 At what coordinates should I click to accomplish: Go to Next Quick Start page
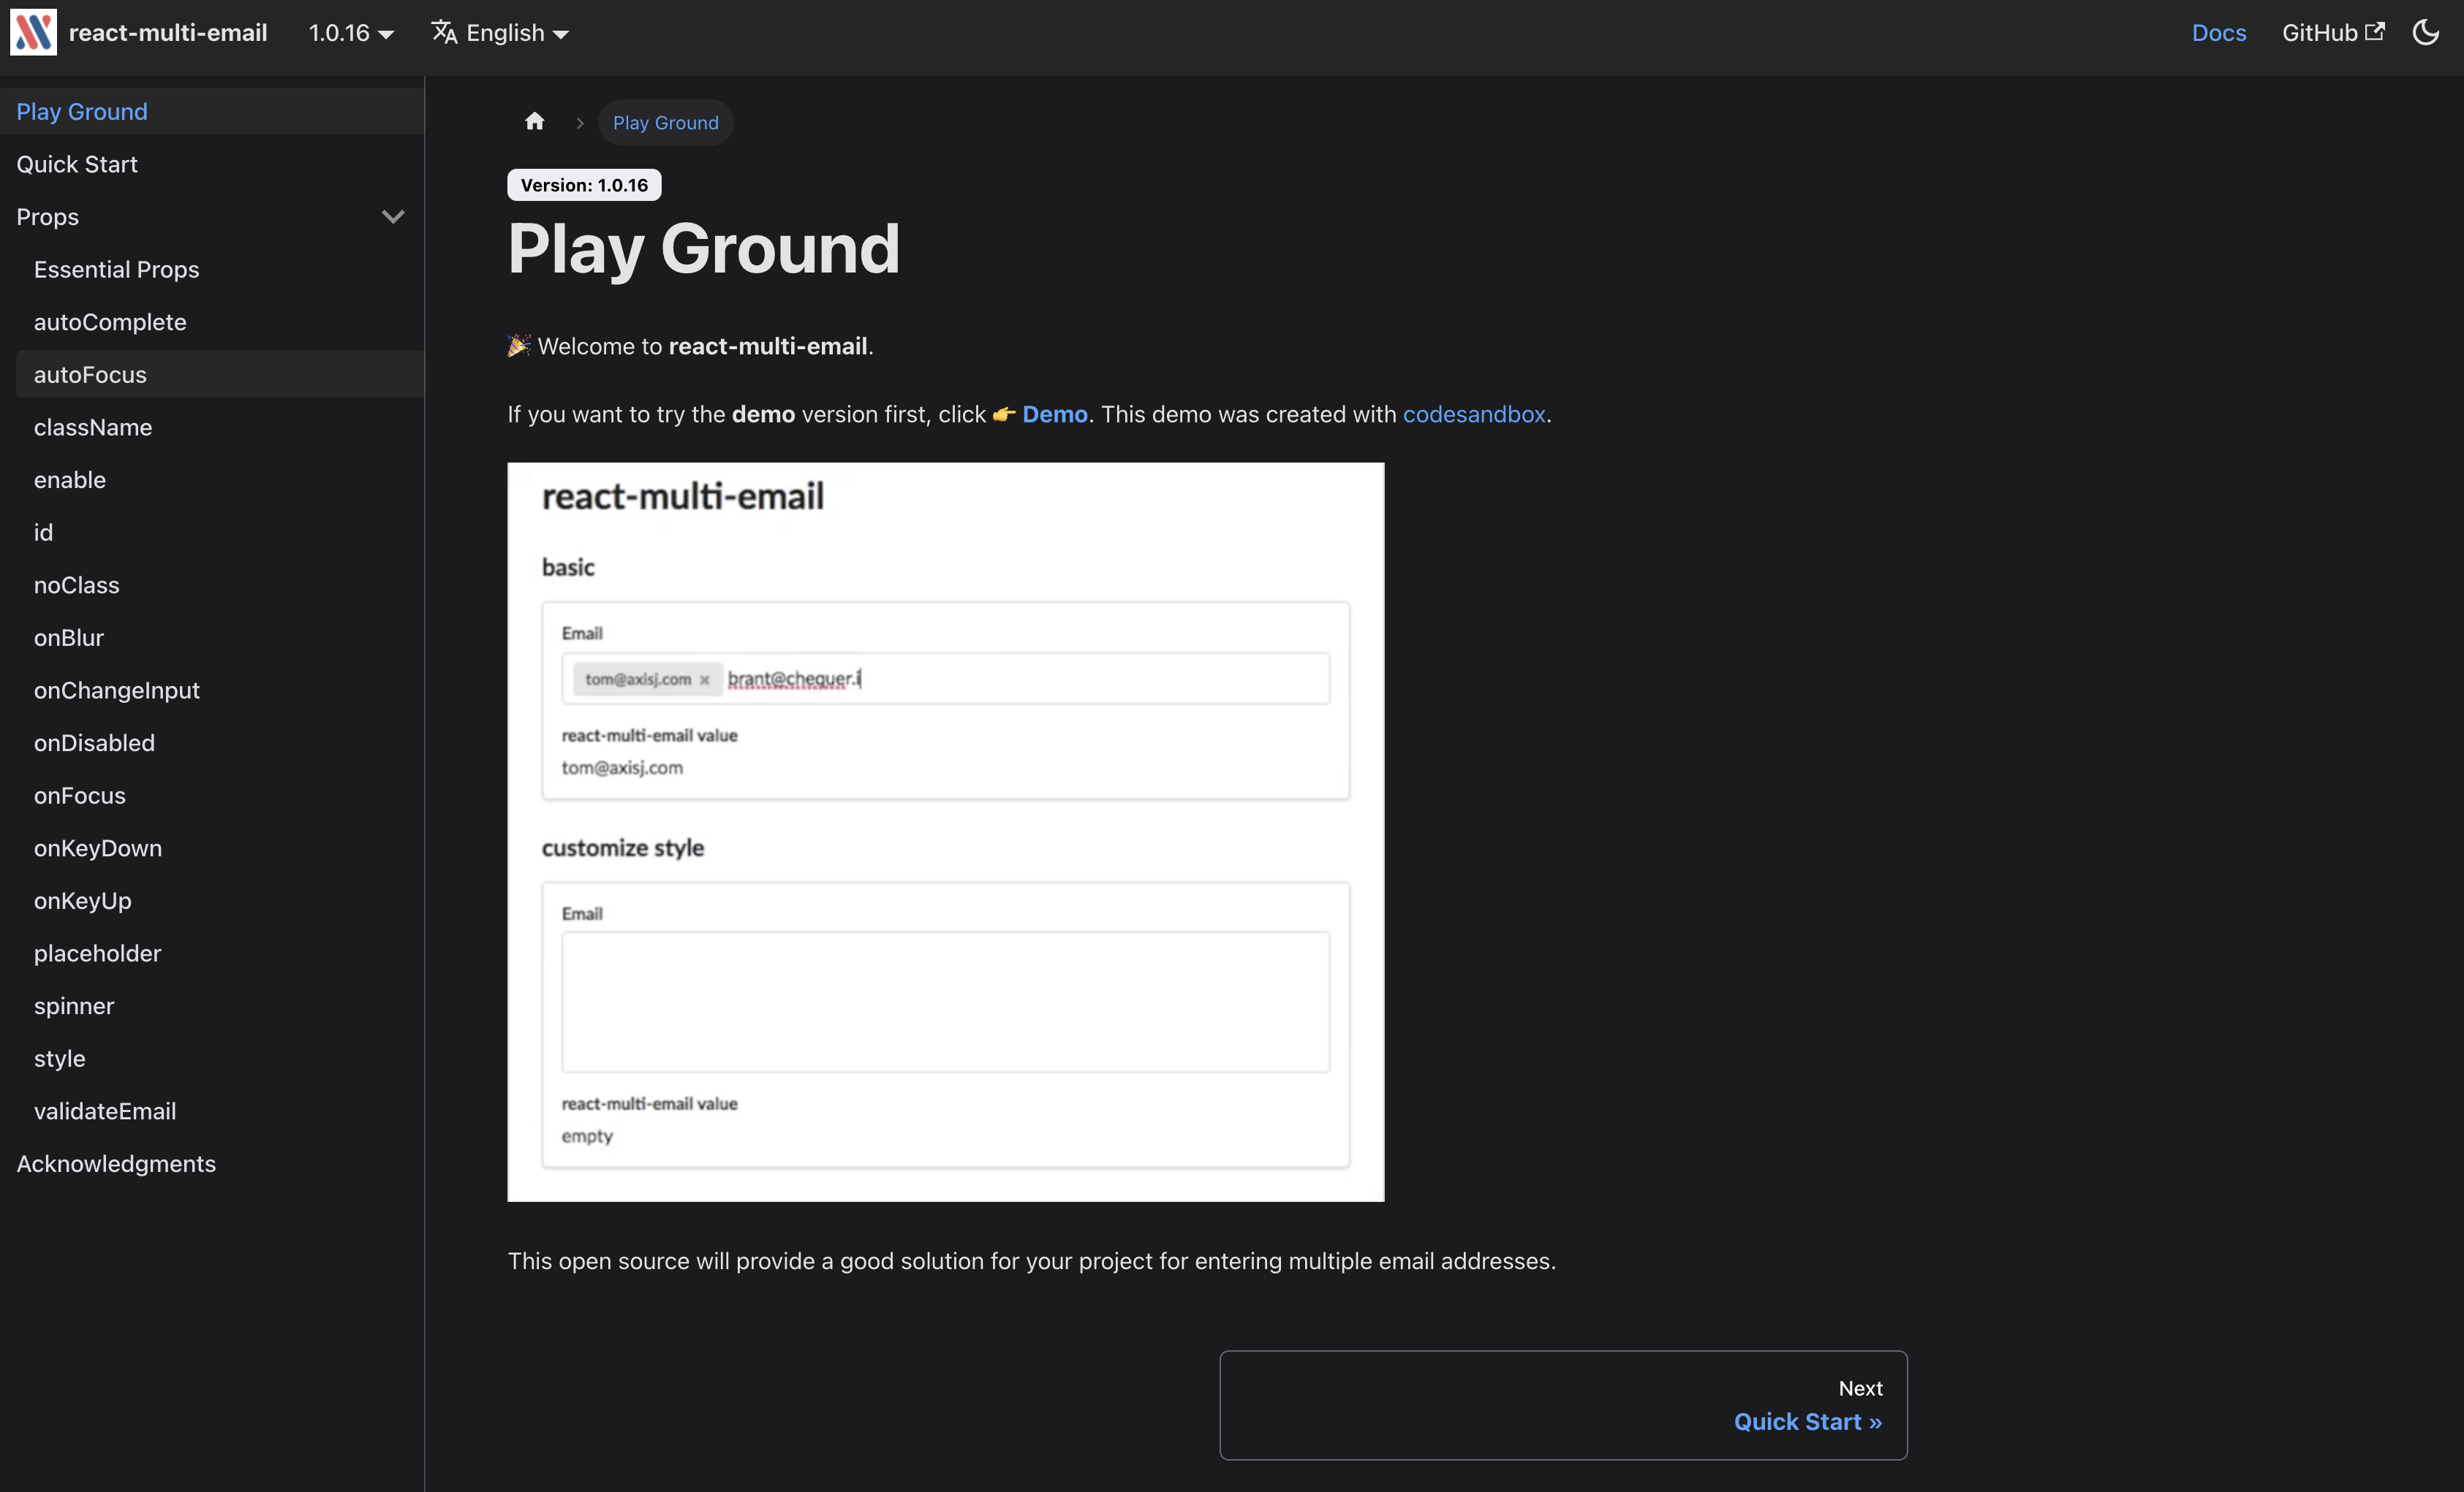click(x=1807, y=1421)
